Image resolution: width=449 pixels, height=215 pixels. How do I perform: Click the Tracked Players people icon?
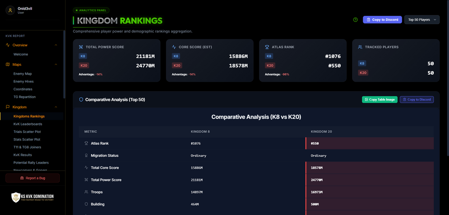(x=360, y=47)
